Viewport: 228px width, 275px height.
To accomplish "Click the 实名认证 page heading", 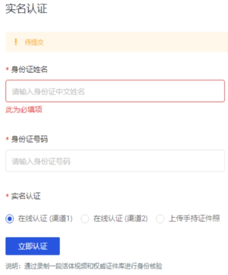I will [27, 8].
